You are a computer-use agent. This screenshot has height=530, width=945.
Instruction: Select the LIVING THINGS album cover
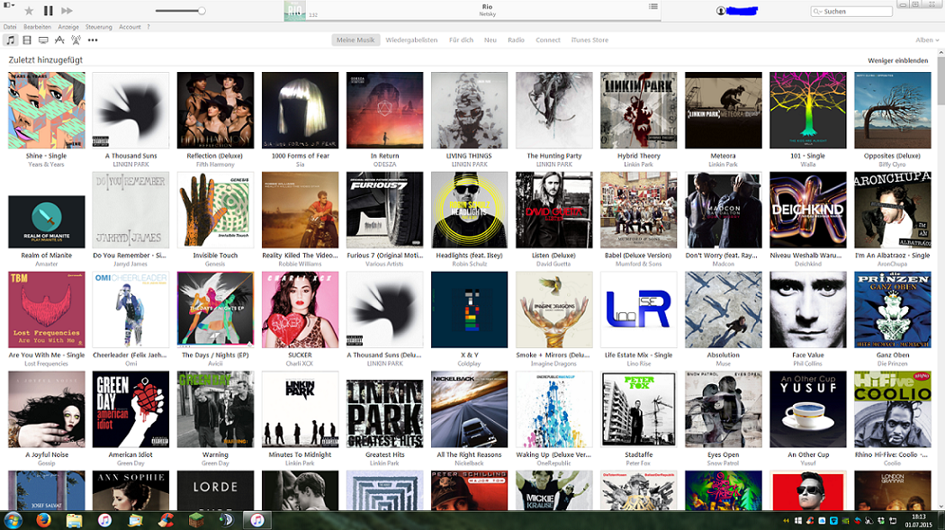tap(470, 110)
